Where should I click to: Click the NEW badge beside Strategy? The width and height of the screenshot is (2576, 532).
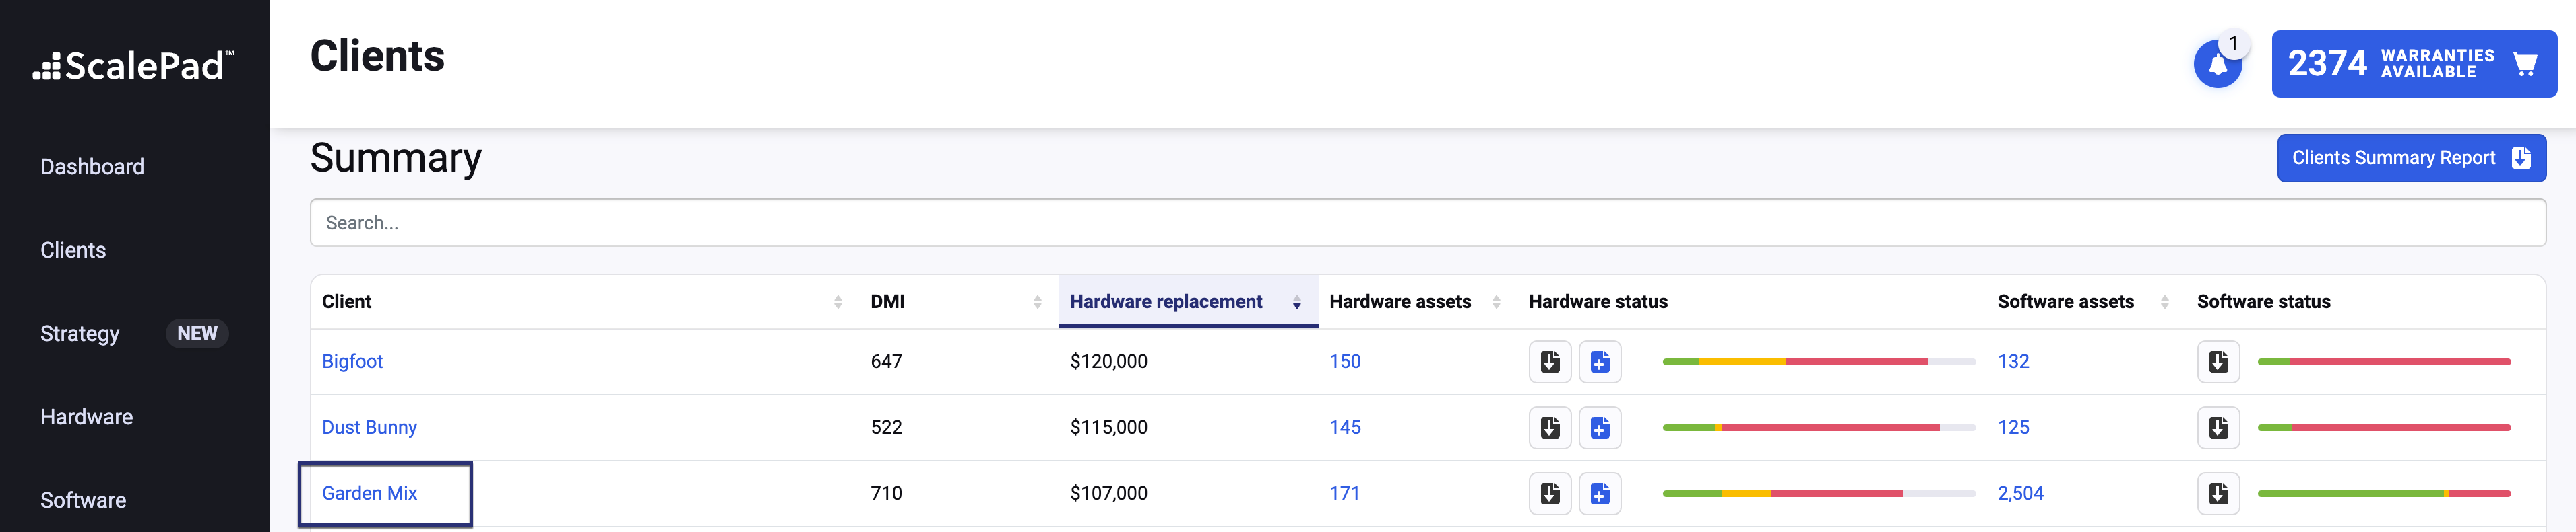click(197, 334)
